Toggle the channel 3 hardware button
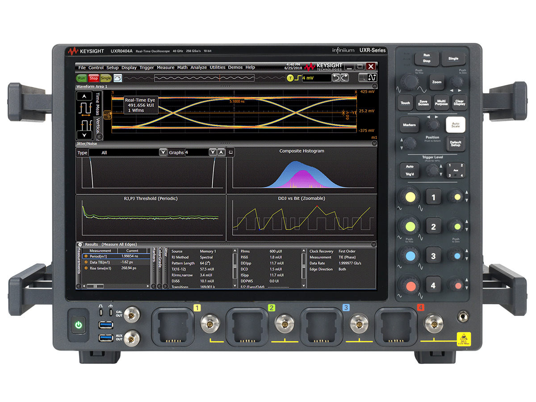 [433, 256]
